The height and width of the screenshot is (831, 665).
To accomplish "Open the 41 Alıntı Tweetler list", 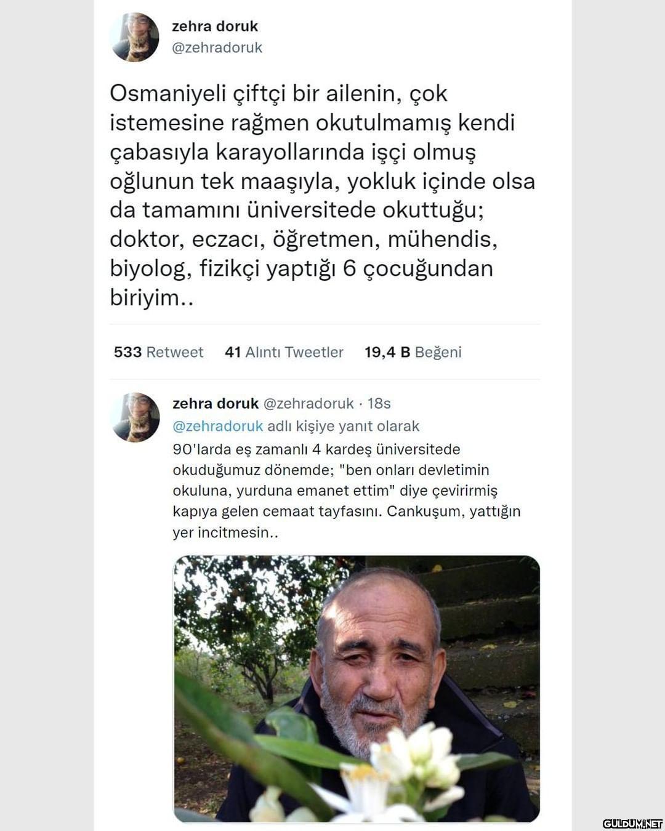I will point(284,352).
